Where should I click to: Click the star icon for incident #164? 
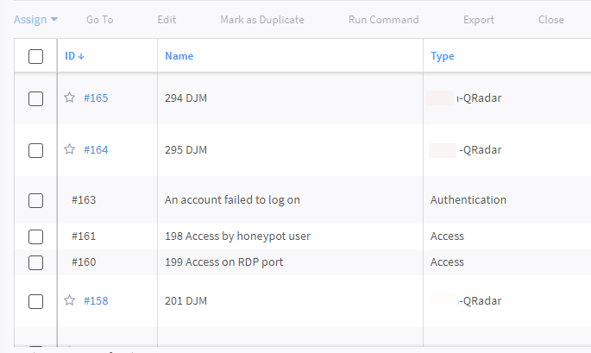pos(70,149)
